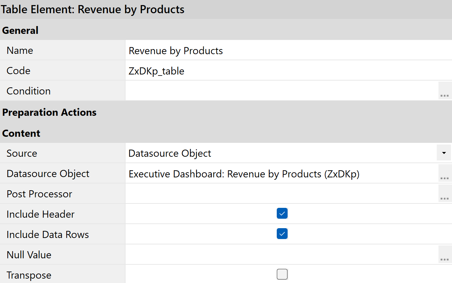Click the Datasource Object ellipsis browse button
Image resolution: width=452 pixels, height=283 pixels.
pyautogui.click(x=445, y=173)
